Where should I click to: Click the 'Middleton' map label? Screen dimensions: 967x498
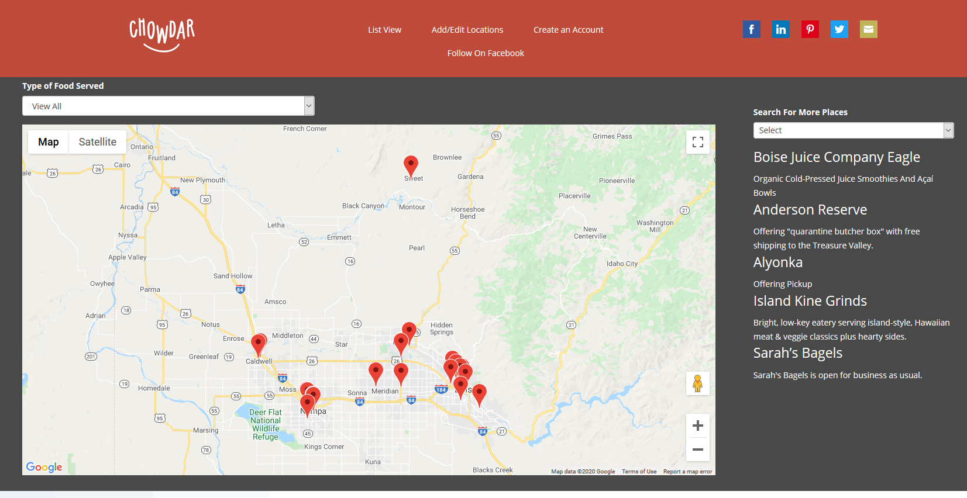point(288,336)
